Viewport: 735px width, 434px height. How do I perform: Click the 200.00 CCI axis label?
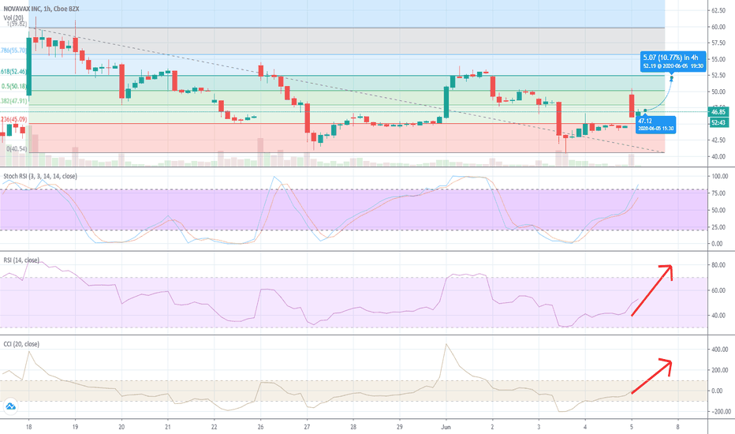tap(719, 371)
